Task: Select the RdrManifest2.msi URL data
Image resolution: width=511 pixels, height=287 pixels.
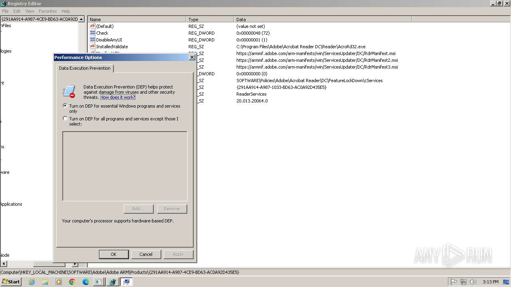Action: click(317, 60)
